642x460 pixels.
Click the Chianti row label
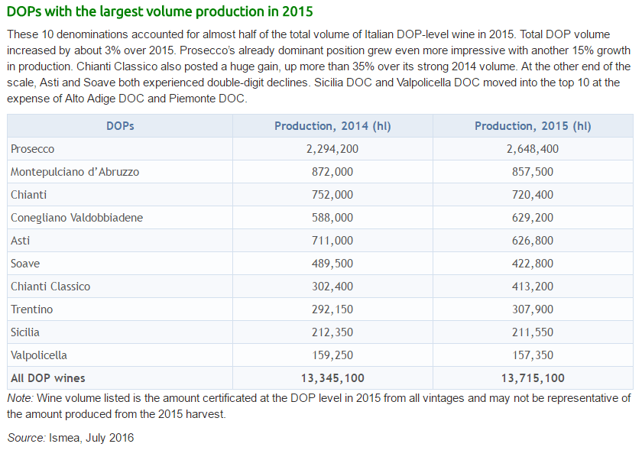point(29,195)
